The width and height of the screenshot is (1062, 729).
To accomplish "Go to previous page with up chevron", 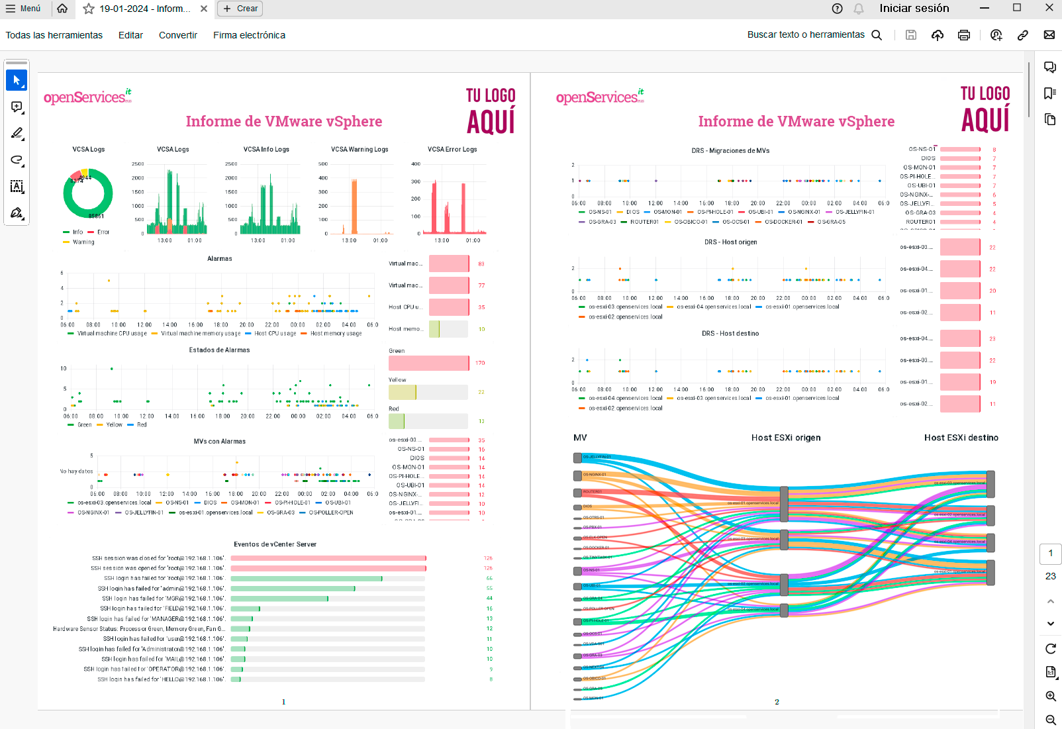I will [x=1051, y=601].
